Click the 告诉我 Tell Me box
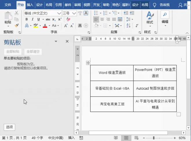The width and height of the screenshot is (191, 141). [x=165, y=5]
